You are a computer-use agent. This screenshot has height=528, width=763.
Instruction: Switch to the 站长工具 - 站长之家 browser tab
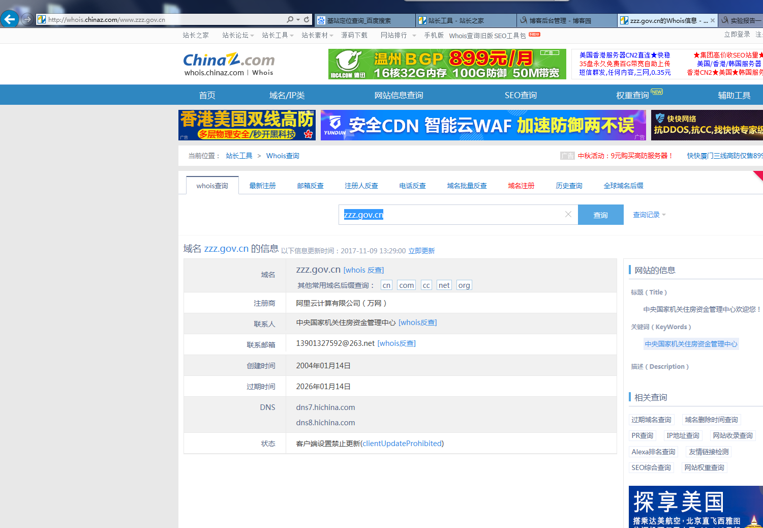click(x=466, y=20)
